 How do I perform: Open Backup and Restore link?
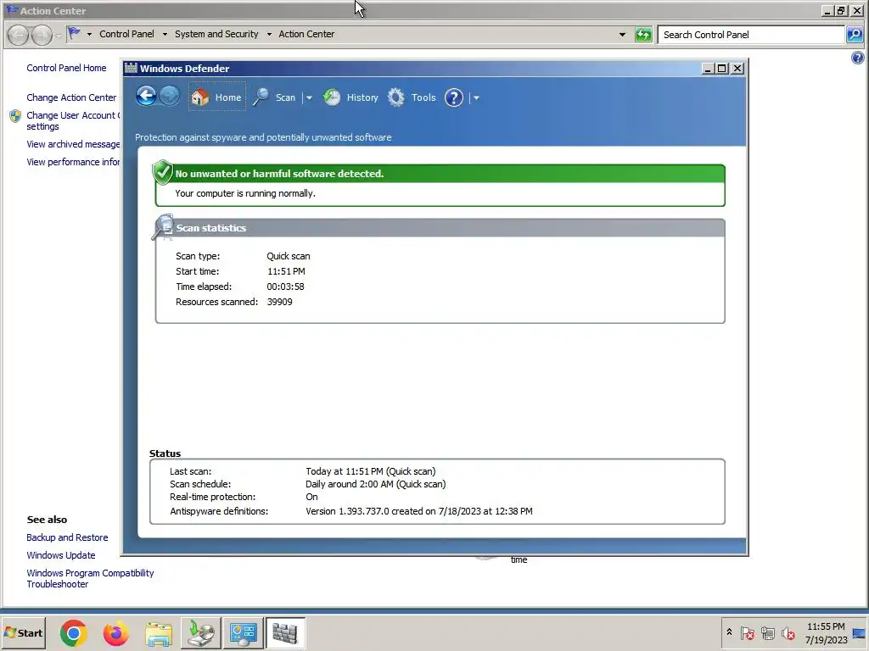67,537
